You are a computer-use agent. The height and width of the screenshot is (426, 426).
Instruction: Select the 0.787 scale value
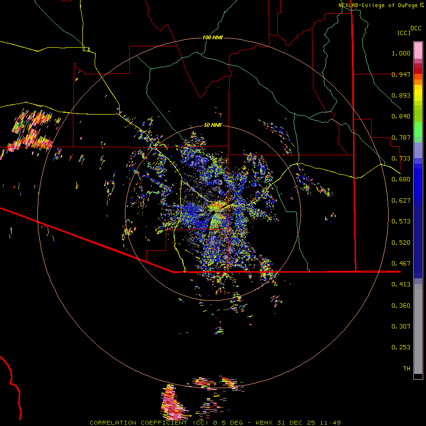tap(401, 137)
